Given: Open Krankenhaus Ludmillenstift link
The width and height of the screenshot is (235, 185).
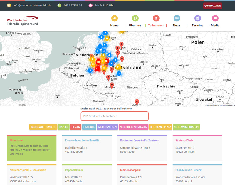Looking at the screenshot, I should (82, 140).
